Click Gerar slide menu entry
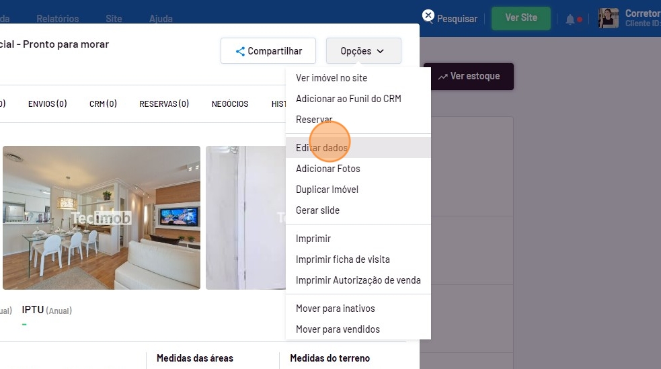Viewport: 661px width, 369px height. (x=317, y=210)
